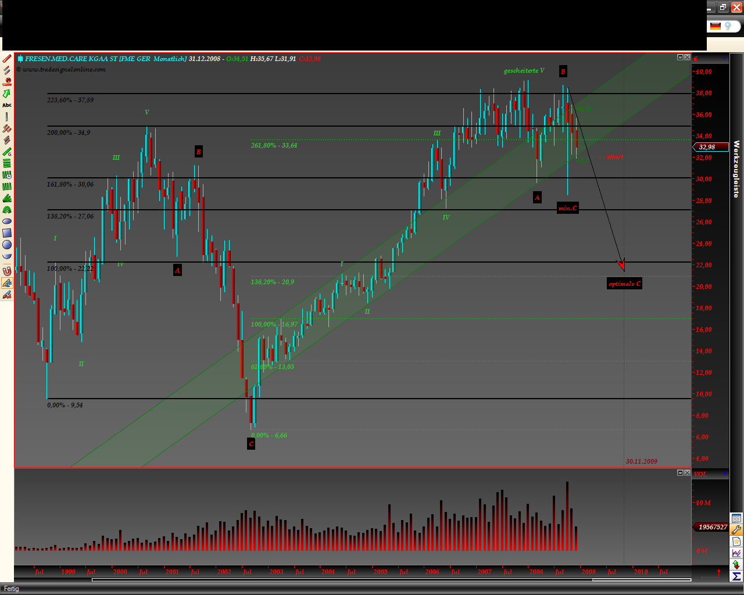Select the green arcs drawing tool

(x=7, y=210)
